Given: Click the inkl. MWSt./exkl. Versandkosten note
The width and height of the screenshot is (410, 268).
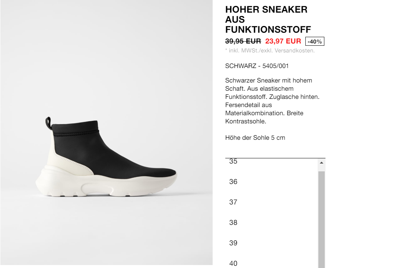Looking at the screenshot, I should [270, 51].
